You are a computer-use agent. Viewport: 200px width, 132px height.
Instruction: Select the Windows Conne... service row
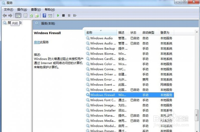point(129,69)
